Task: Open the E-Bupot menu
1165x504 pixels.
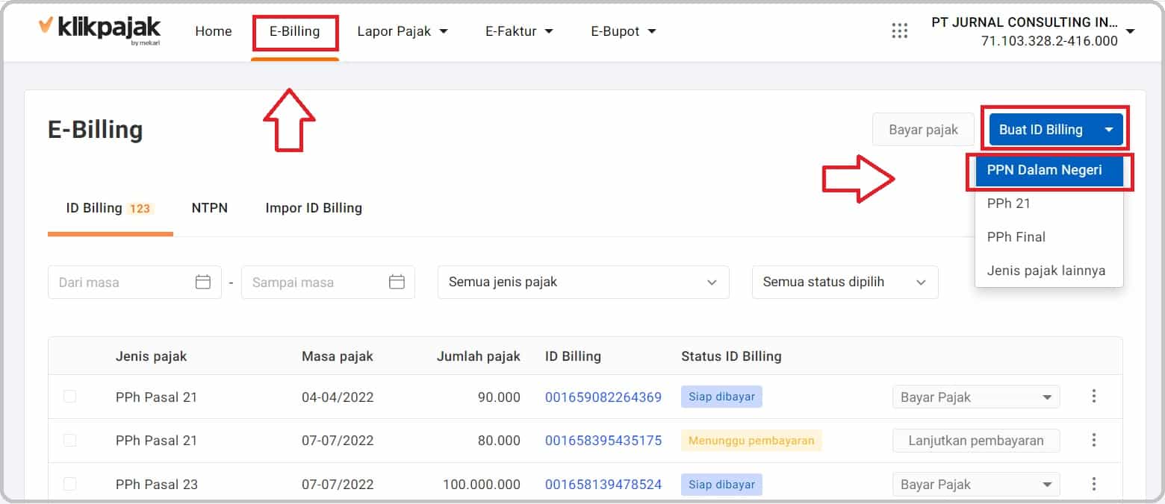Action: pos(623,31)
